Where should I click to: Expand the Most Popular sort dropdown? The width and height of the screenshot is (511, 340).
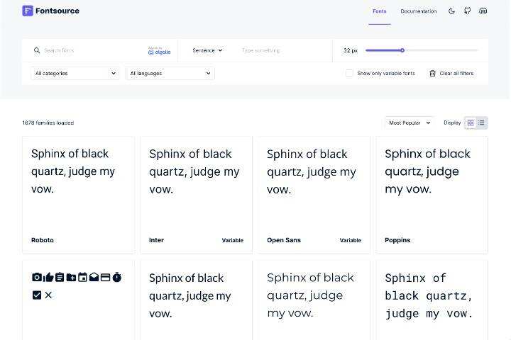[x=409, y=123]
